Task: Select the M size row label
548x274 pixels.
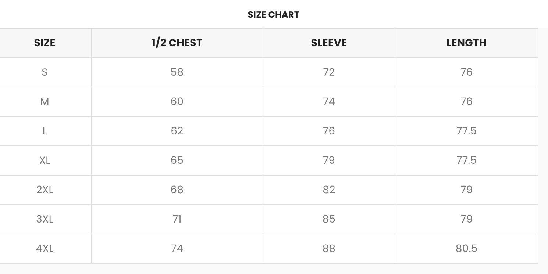Action: pos(45,102)
